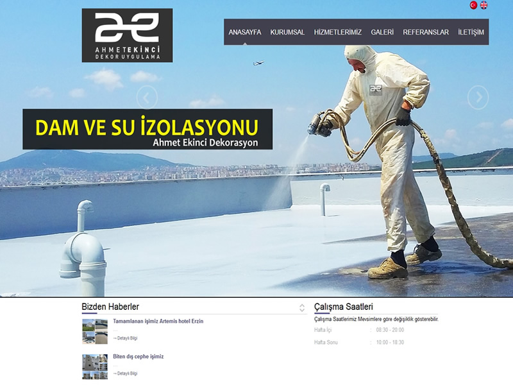
Task: Switch site language to English flag
Action: pyautogui.click(x=484, y=5)
